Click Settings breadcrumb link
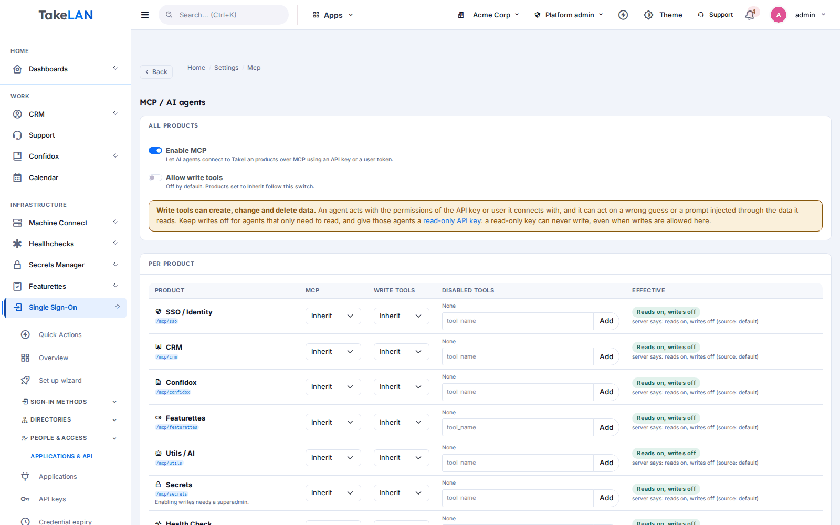The width and height of the screenshot is (840, 525). click(226, 68)
